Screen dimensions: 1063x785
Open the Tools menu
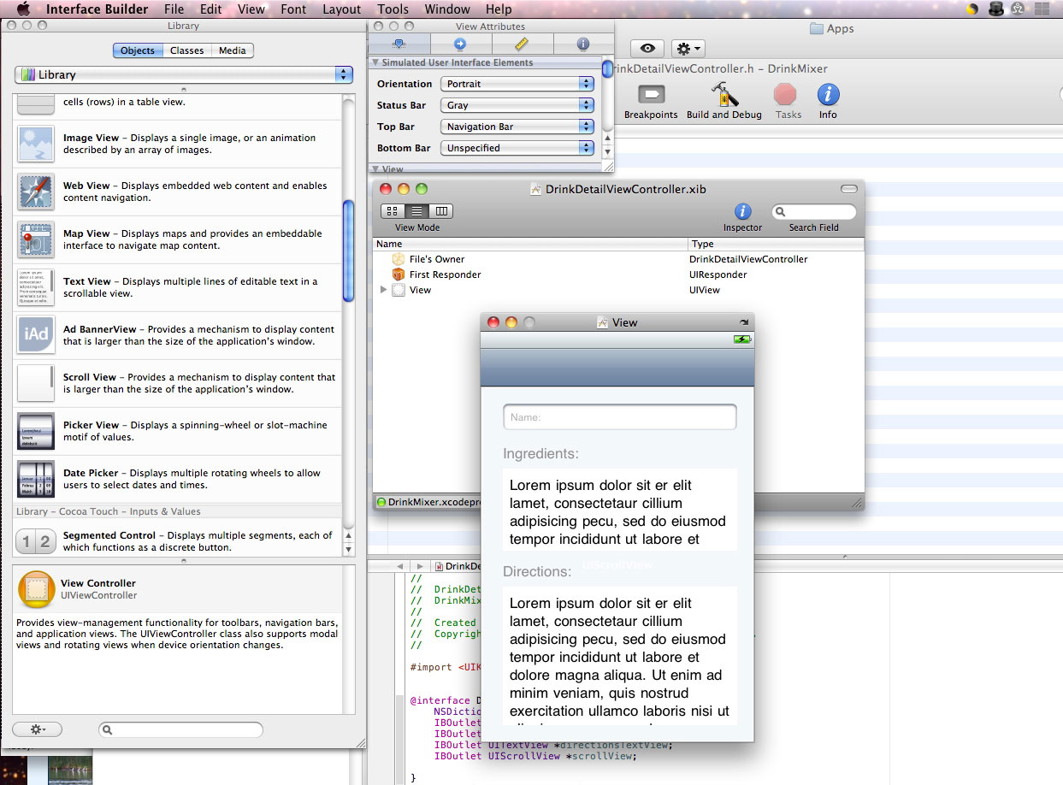click(393, 9)
